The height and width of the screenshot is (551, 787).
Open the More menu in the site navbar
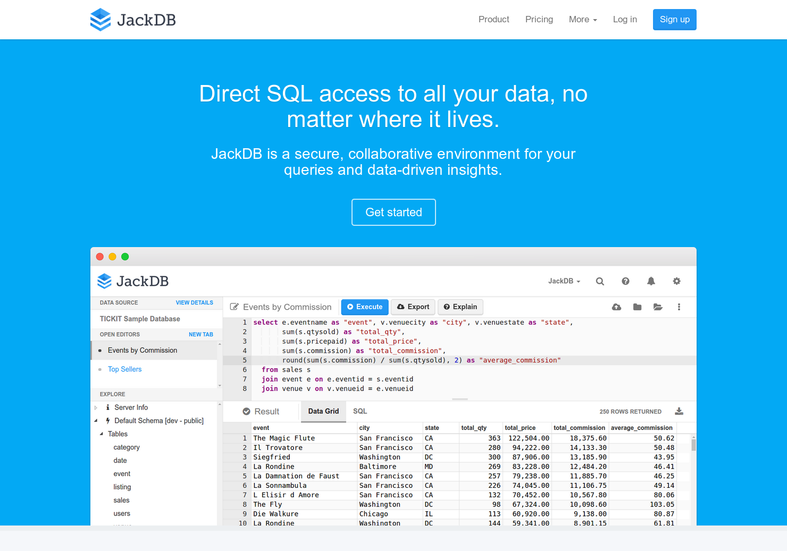(x=582, y=19)
